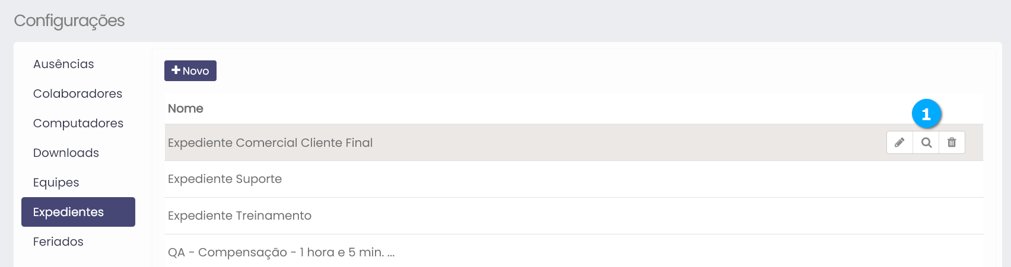Select the Expediente Comercial Cliente Final row
Image resolution: width=1011 pixels, height=267 pixels.
(271, 143)
